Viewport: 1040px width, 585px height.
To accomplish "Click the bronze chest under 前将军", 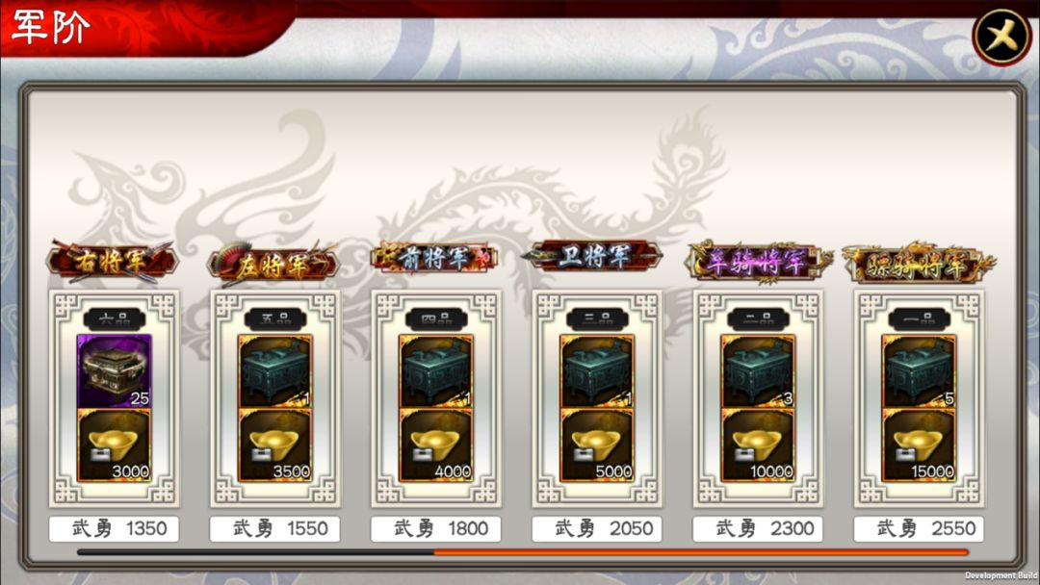I will [x=436, y=371].
